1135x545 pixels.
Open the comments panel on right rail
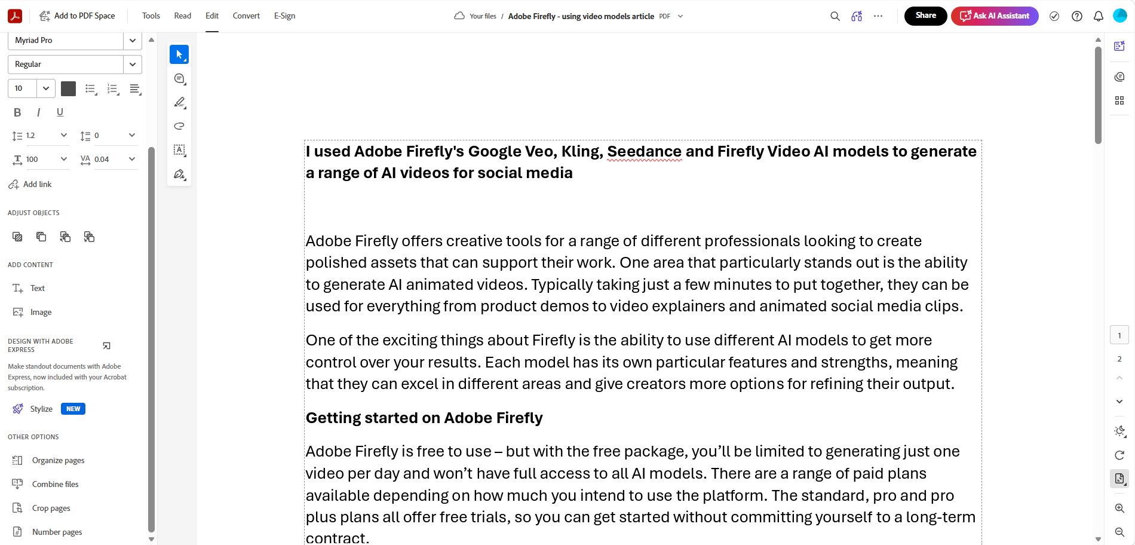tap(1119, 76)
